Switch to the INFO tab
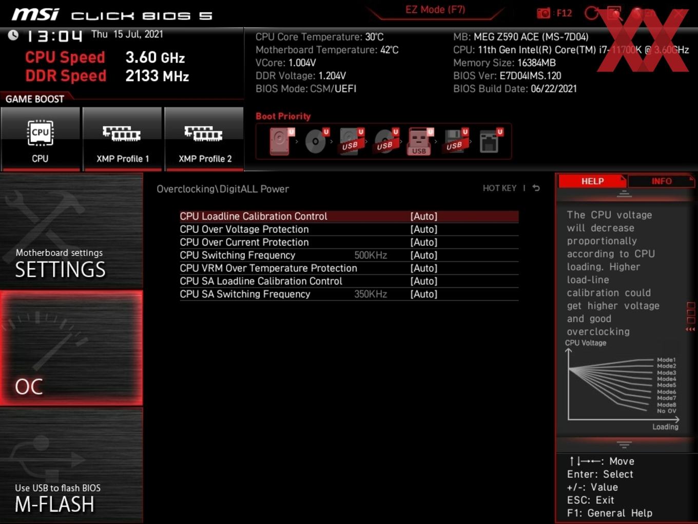 tap(661, 181)
